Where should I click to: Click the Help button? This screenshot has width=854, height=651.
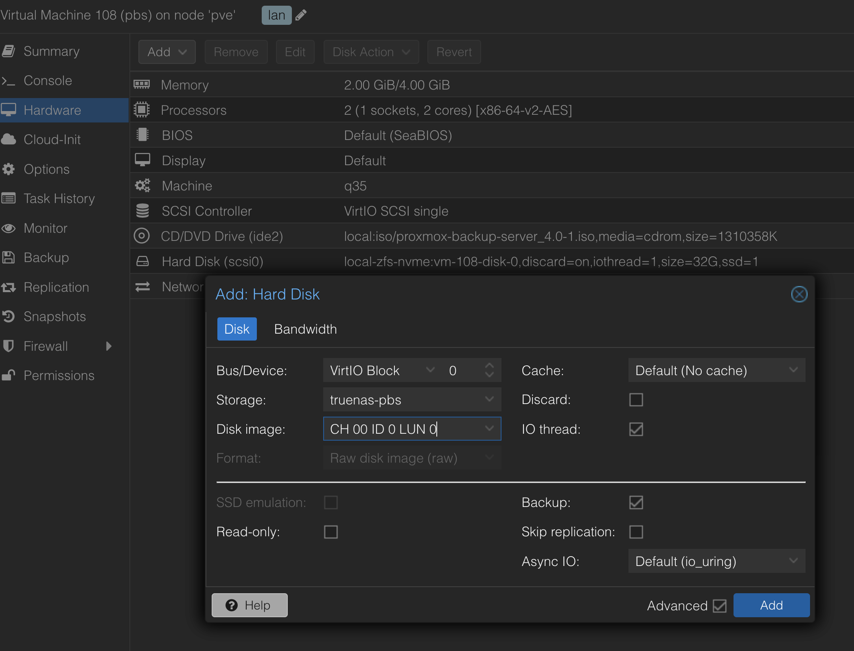250,605
